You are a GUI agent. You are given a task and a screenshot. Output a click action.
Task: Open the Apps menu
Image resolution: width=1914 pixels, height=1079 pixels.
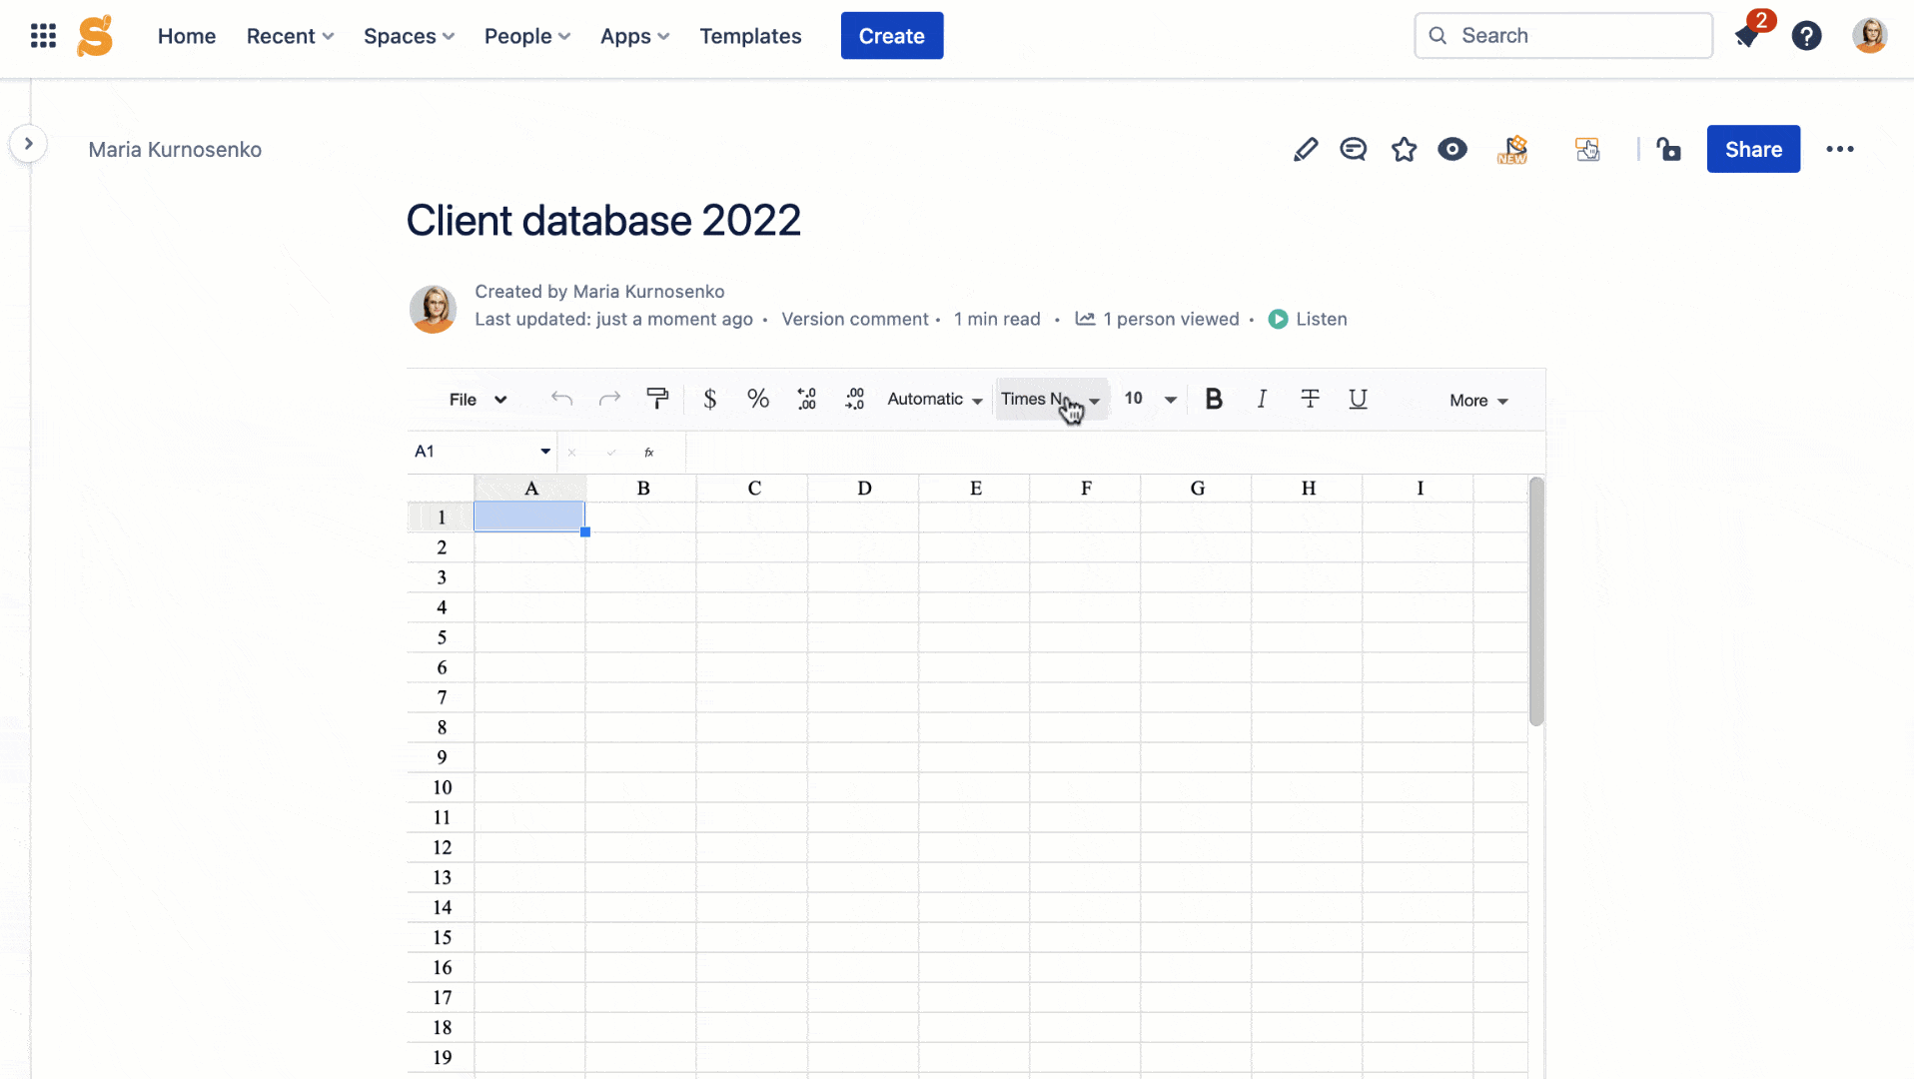point(634,36)
